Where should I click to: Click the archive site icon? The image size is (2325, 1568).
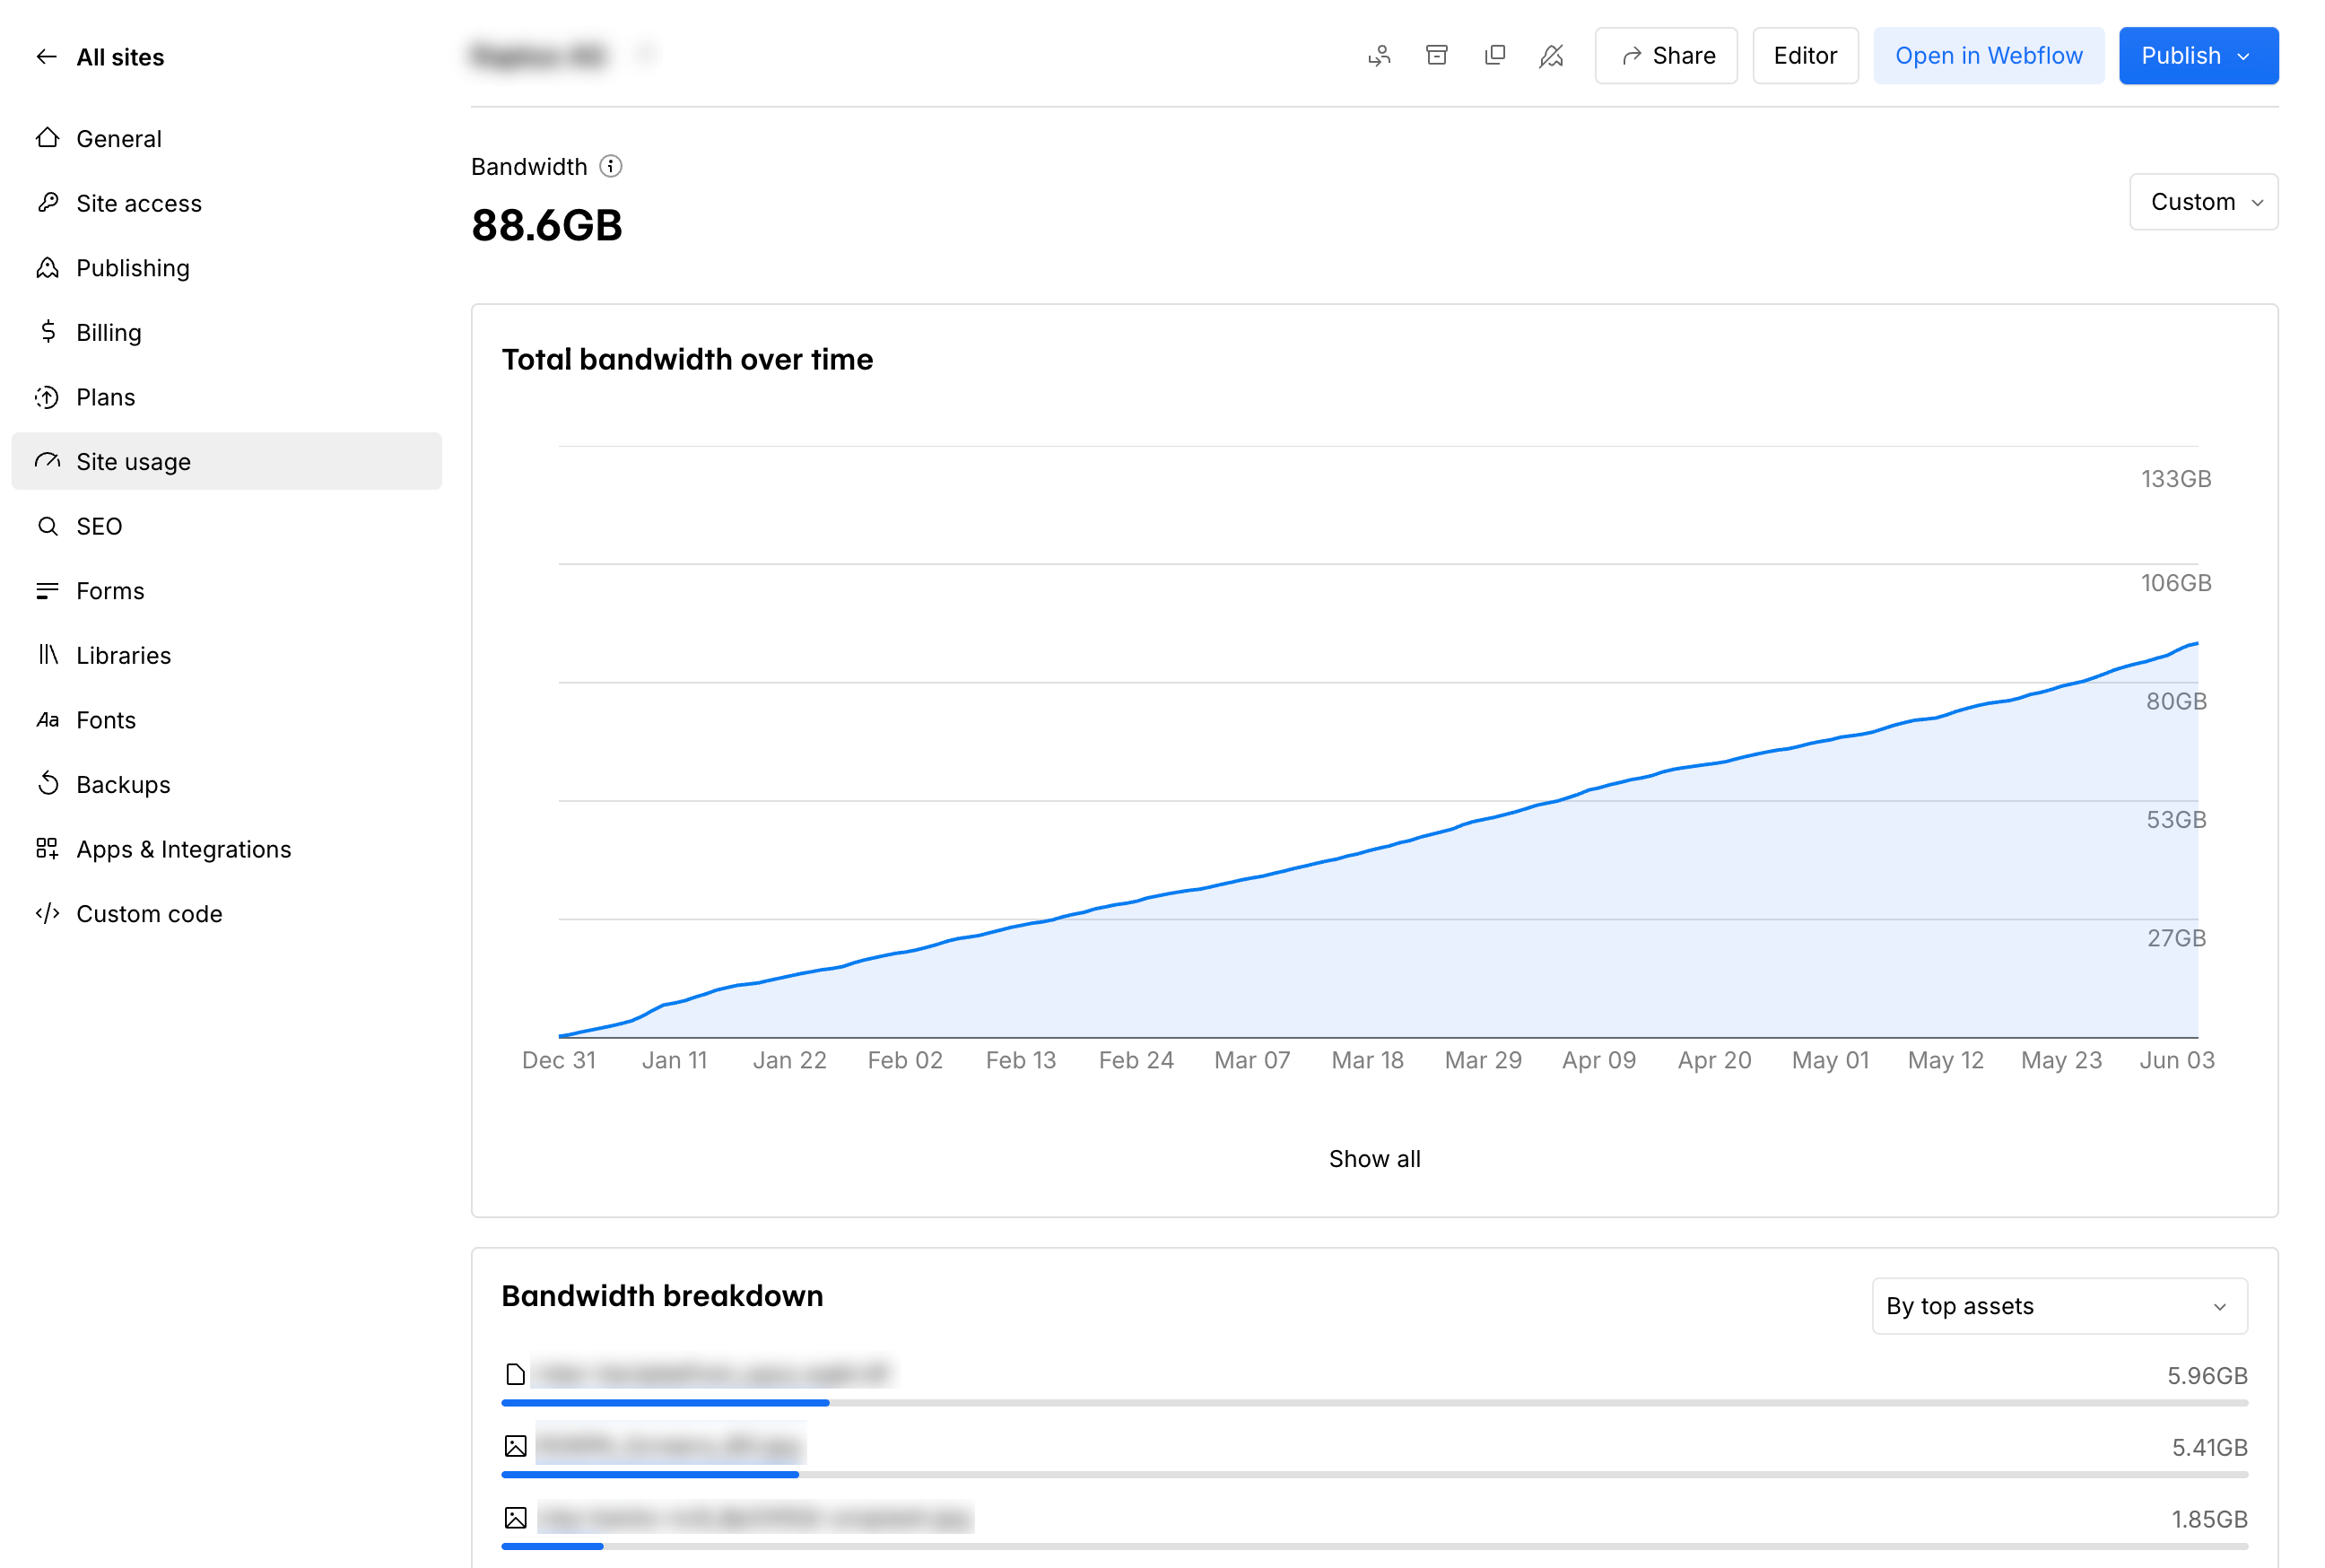point(1436,56)
